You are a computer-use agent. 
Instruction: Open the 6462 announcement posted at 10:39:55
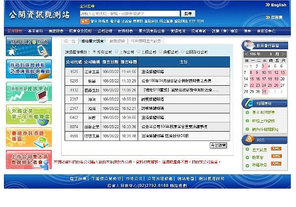coord(147,117)
